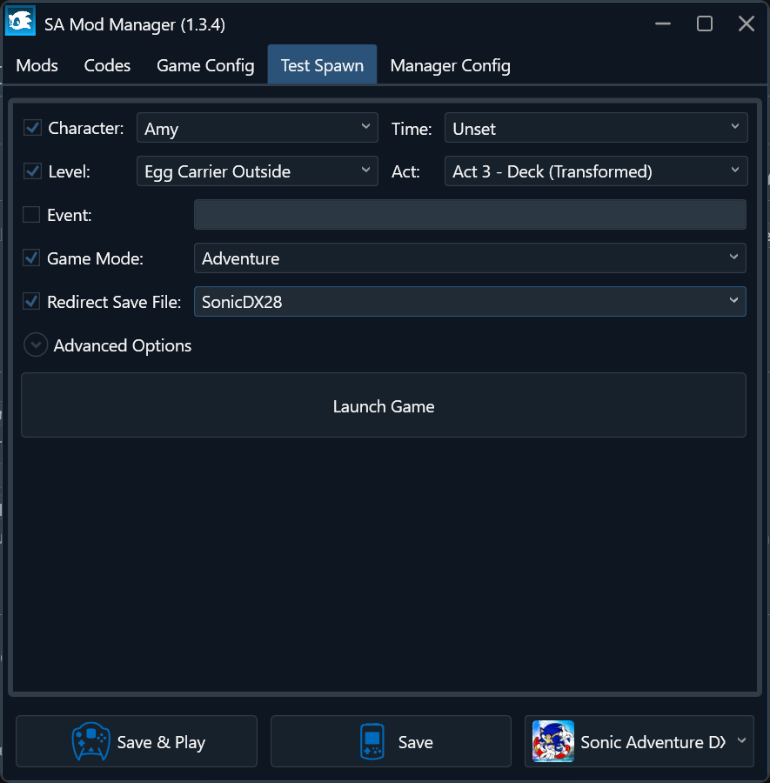Open the Act dropdown showing Act 3 - Deck
Image resolution: width=770 pixels, height=783 pixels.
coord(595,171)
